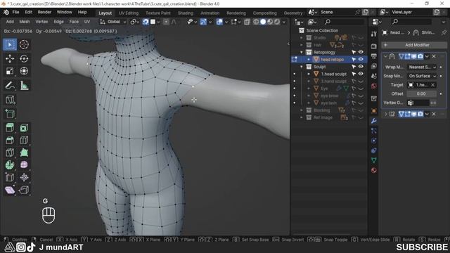Expand the Studio collection

(302, 37)
